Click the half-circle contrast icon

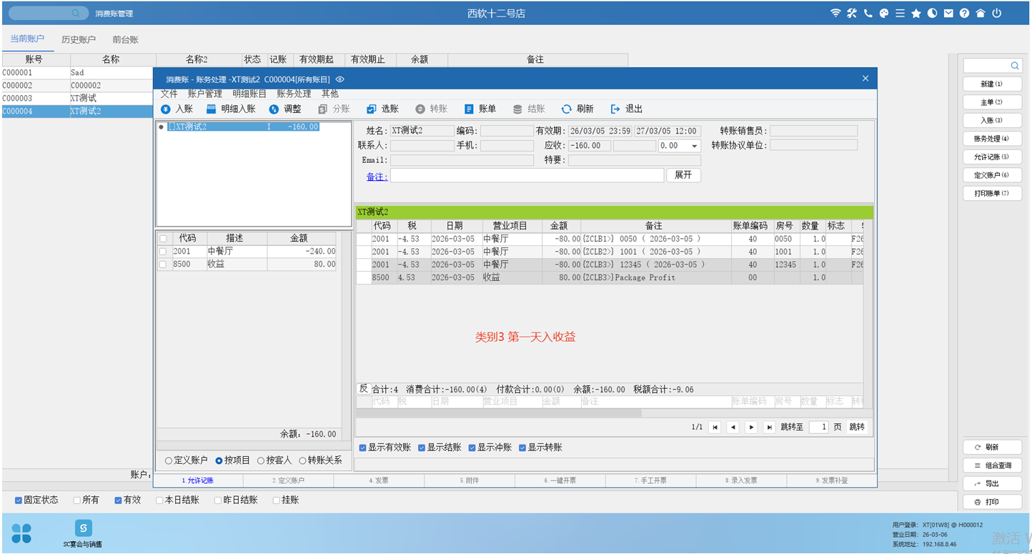click(x=932, y=14)
